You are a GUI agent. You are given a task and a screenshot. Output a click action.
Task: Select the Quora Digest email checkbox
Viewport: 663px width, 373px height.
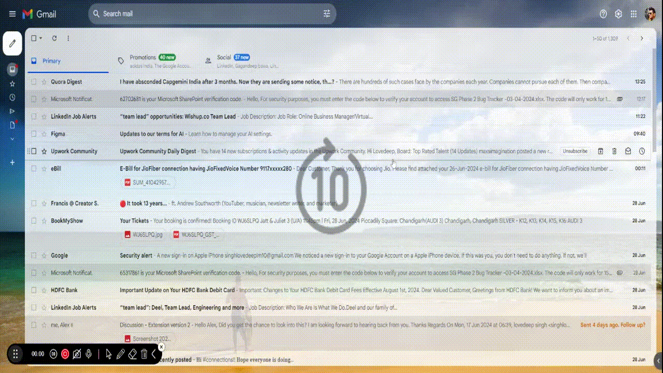pyautogui.click(x=34, y=82)
